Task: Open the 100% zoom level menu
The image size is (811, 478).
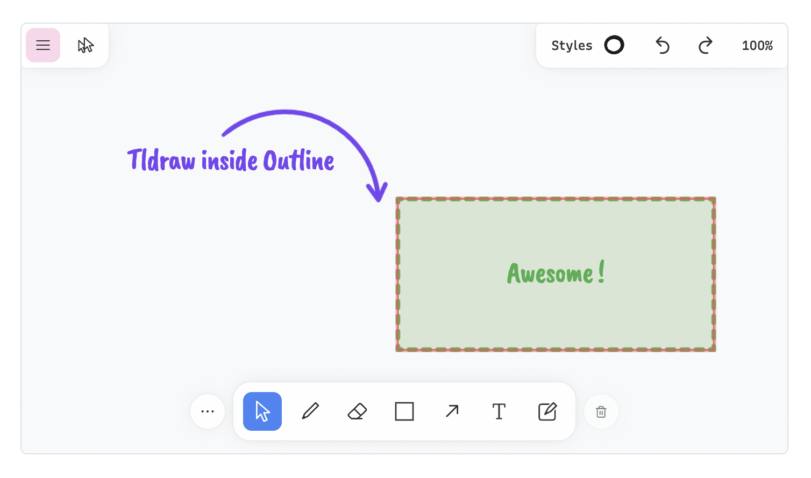Action: (757, 46)
